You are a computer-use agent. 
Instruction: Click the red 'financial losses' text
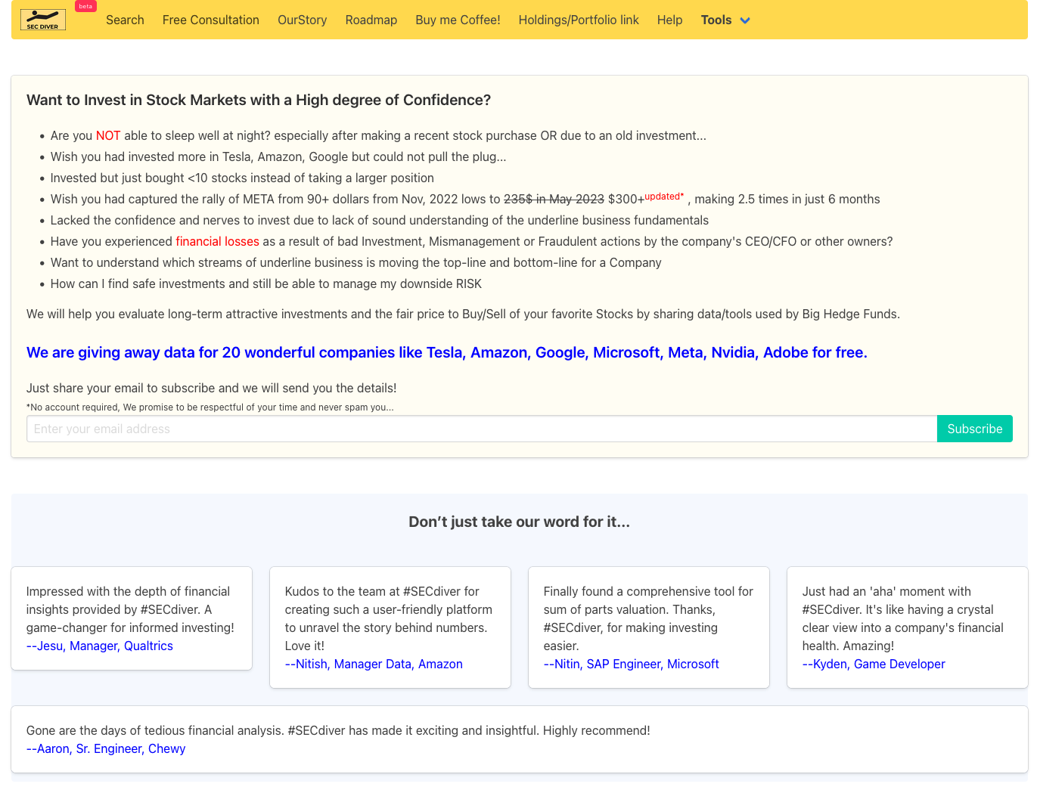point(217,241)
